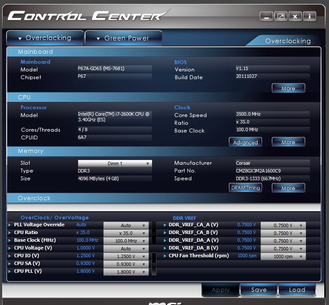The image size is (329, 305).
Task: Open the DDR_VREF_CA_A voltage dropdown
Action: coord(283,225)
